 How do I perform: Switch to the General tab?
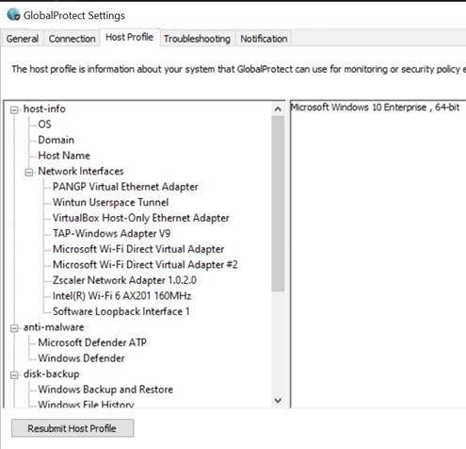point(23,39)
